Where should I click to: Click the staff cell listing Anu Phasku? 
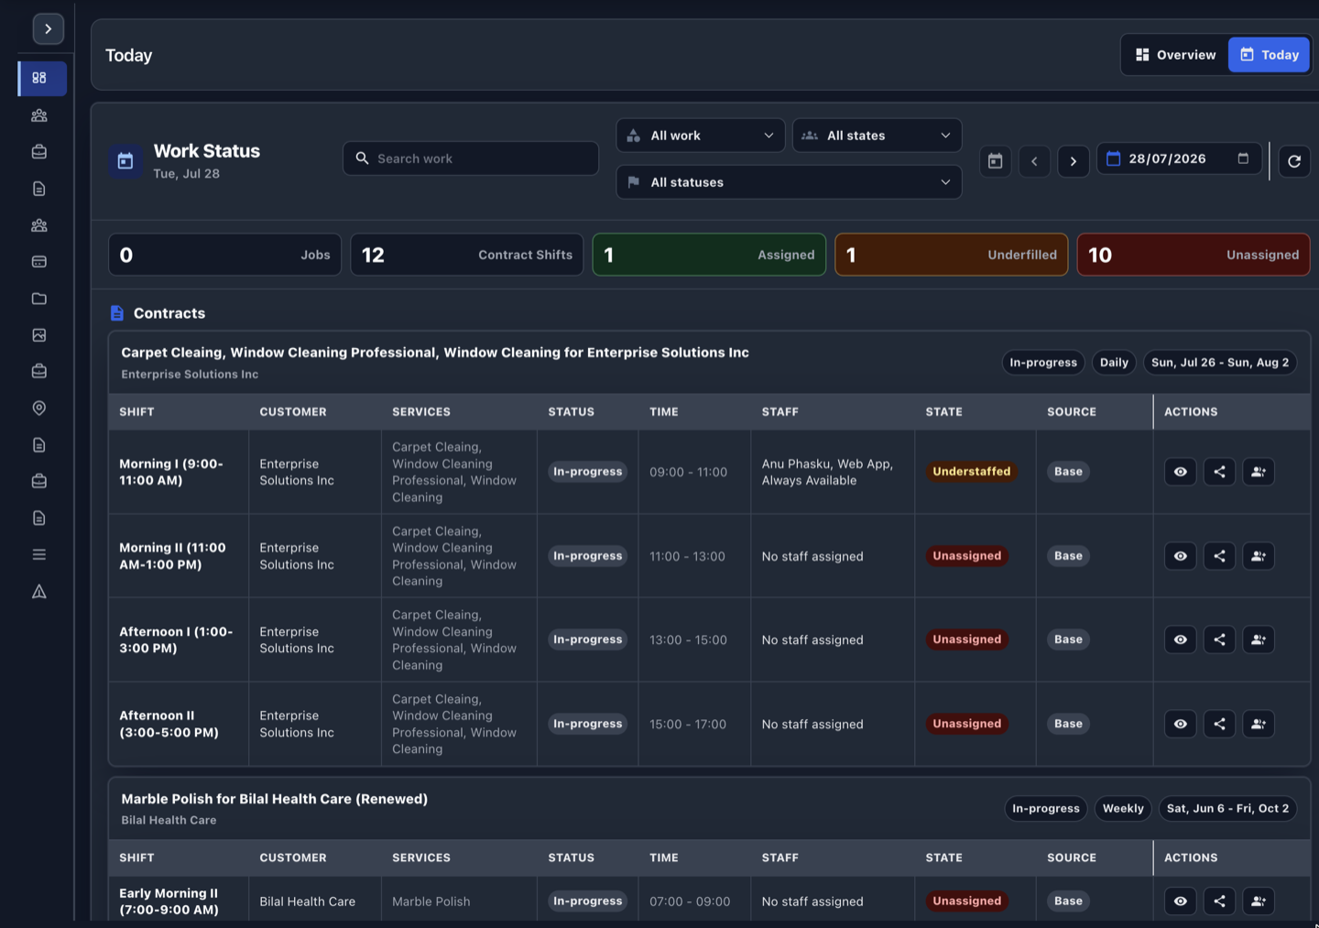[833, 472]
